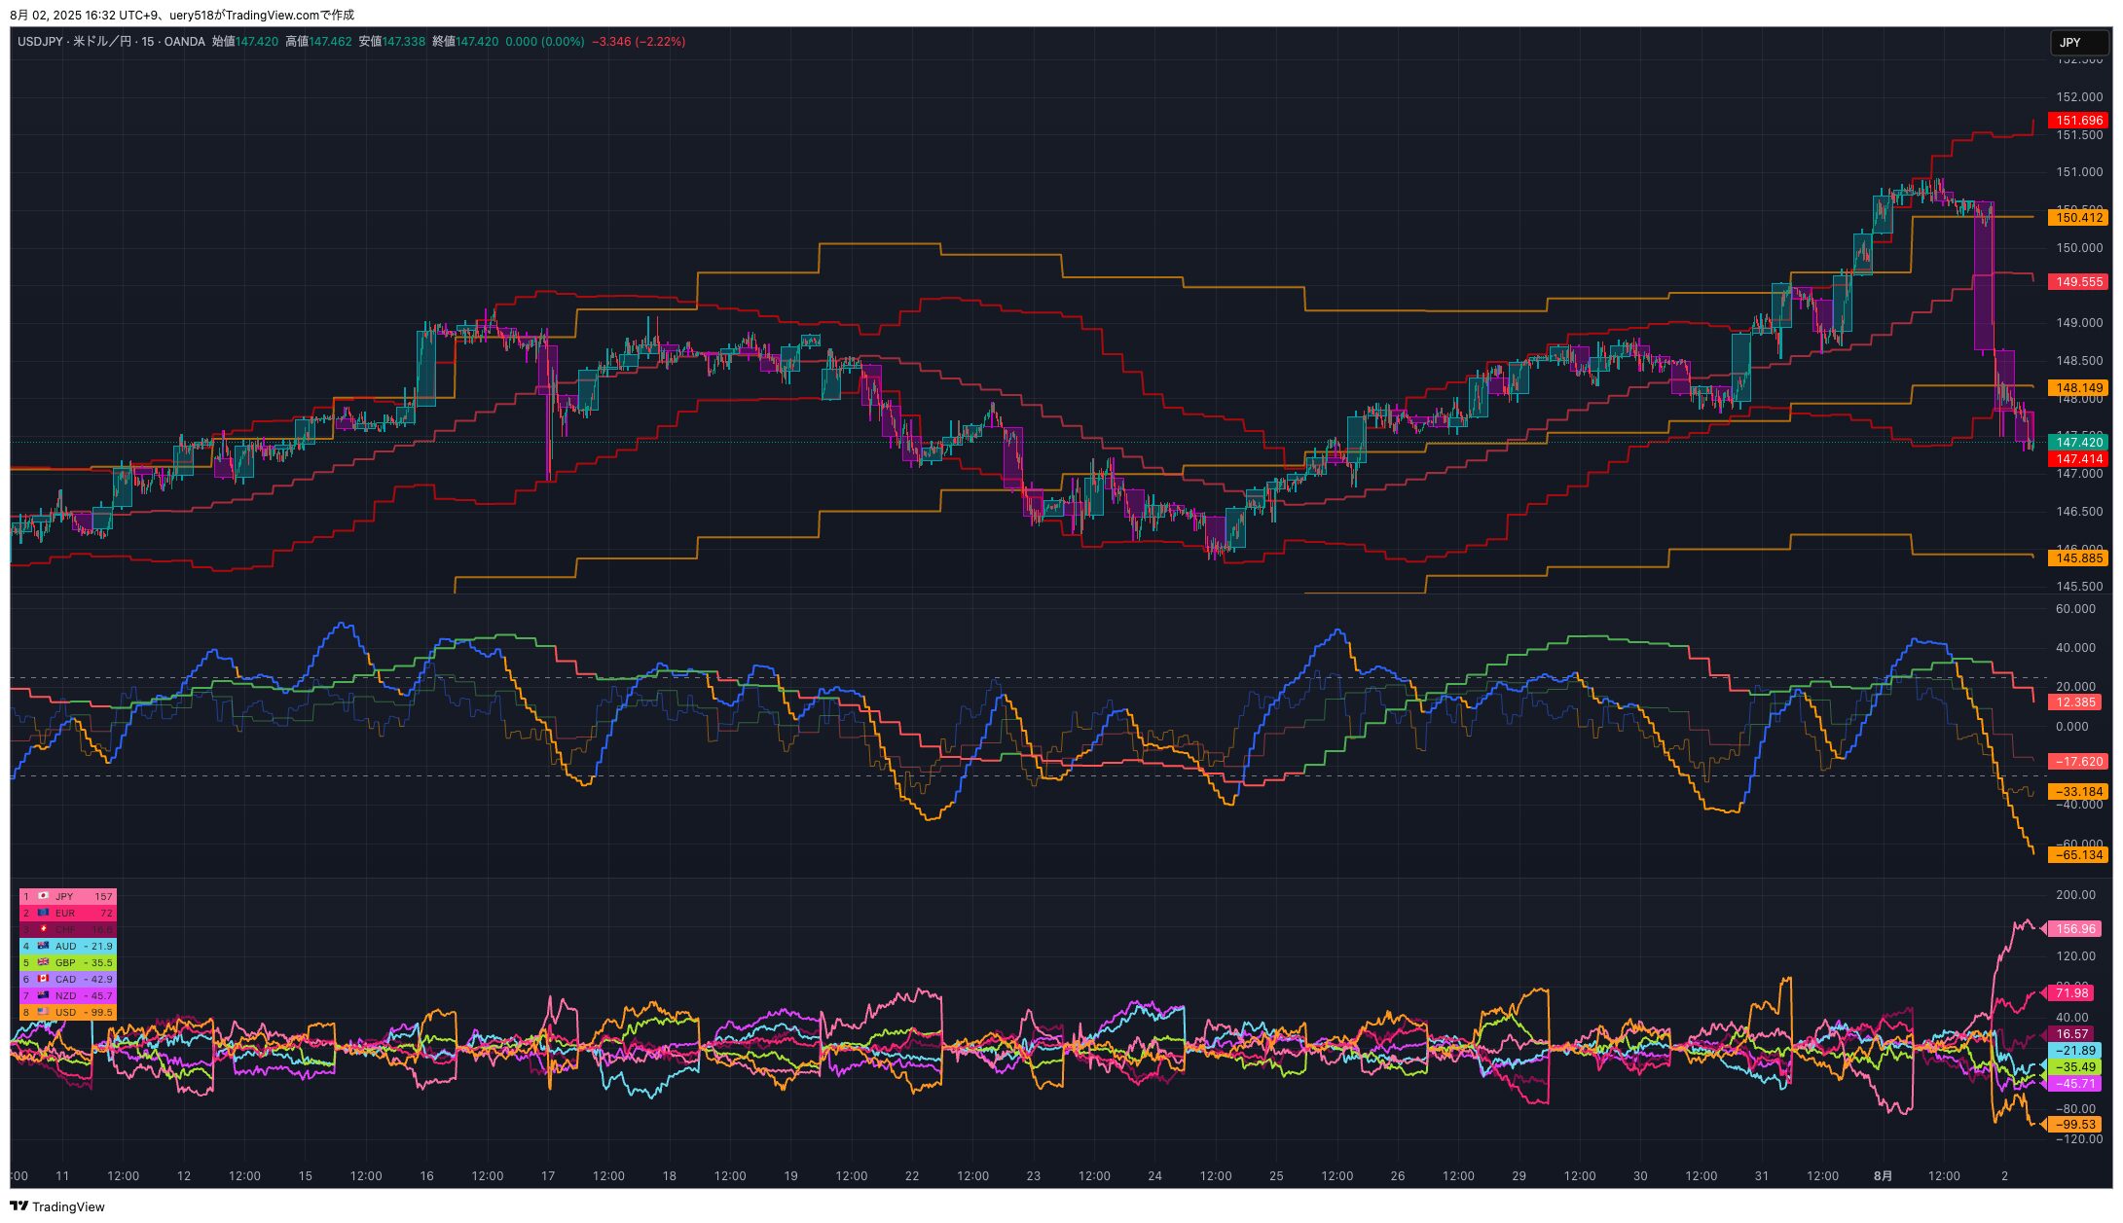Click the TradingView text link at bottom
The height and width of the screenshot is (1223, 2123).
click(x=68, y=1206)
